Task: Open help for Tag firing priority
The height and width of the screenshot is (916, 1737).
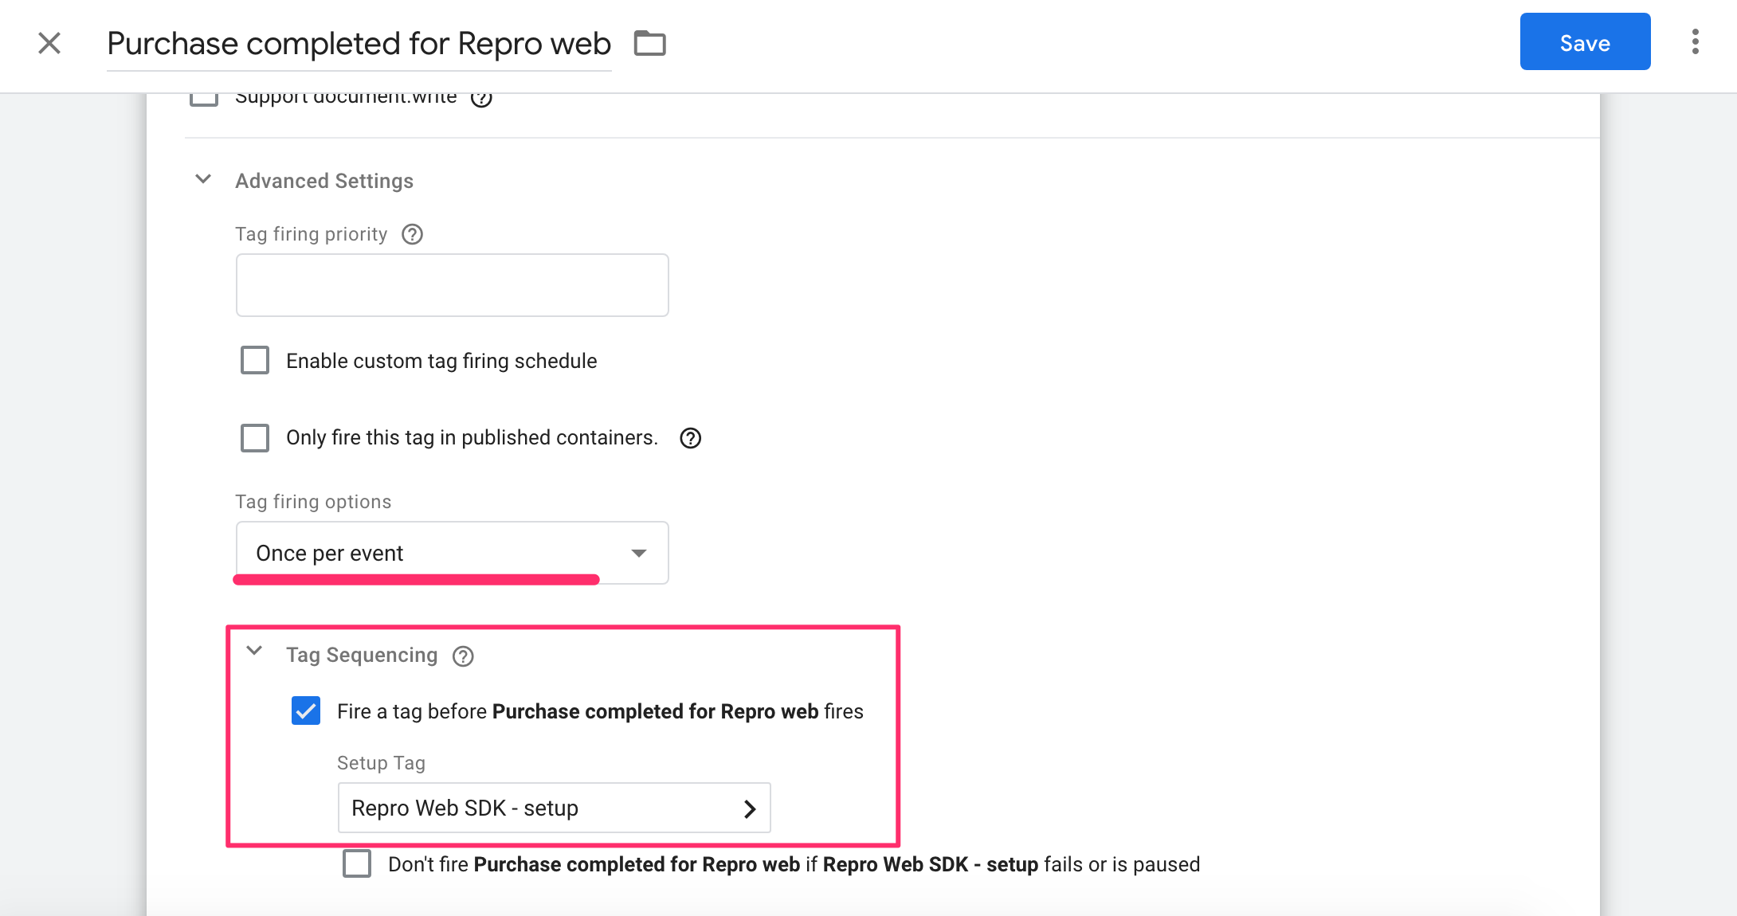Action: click(412, 234)
